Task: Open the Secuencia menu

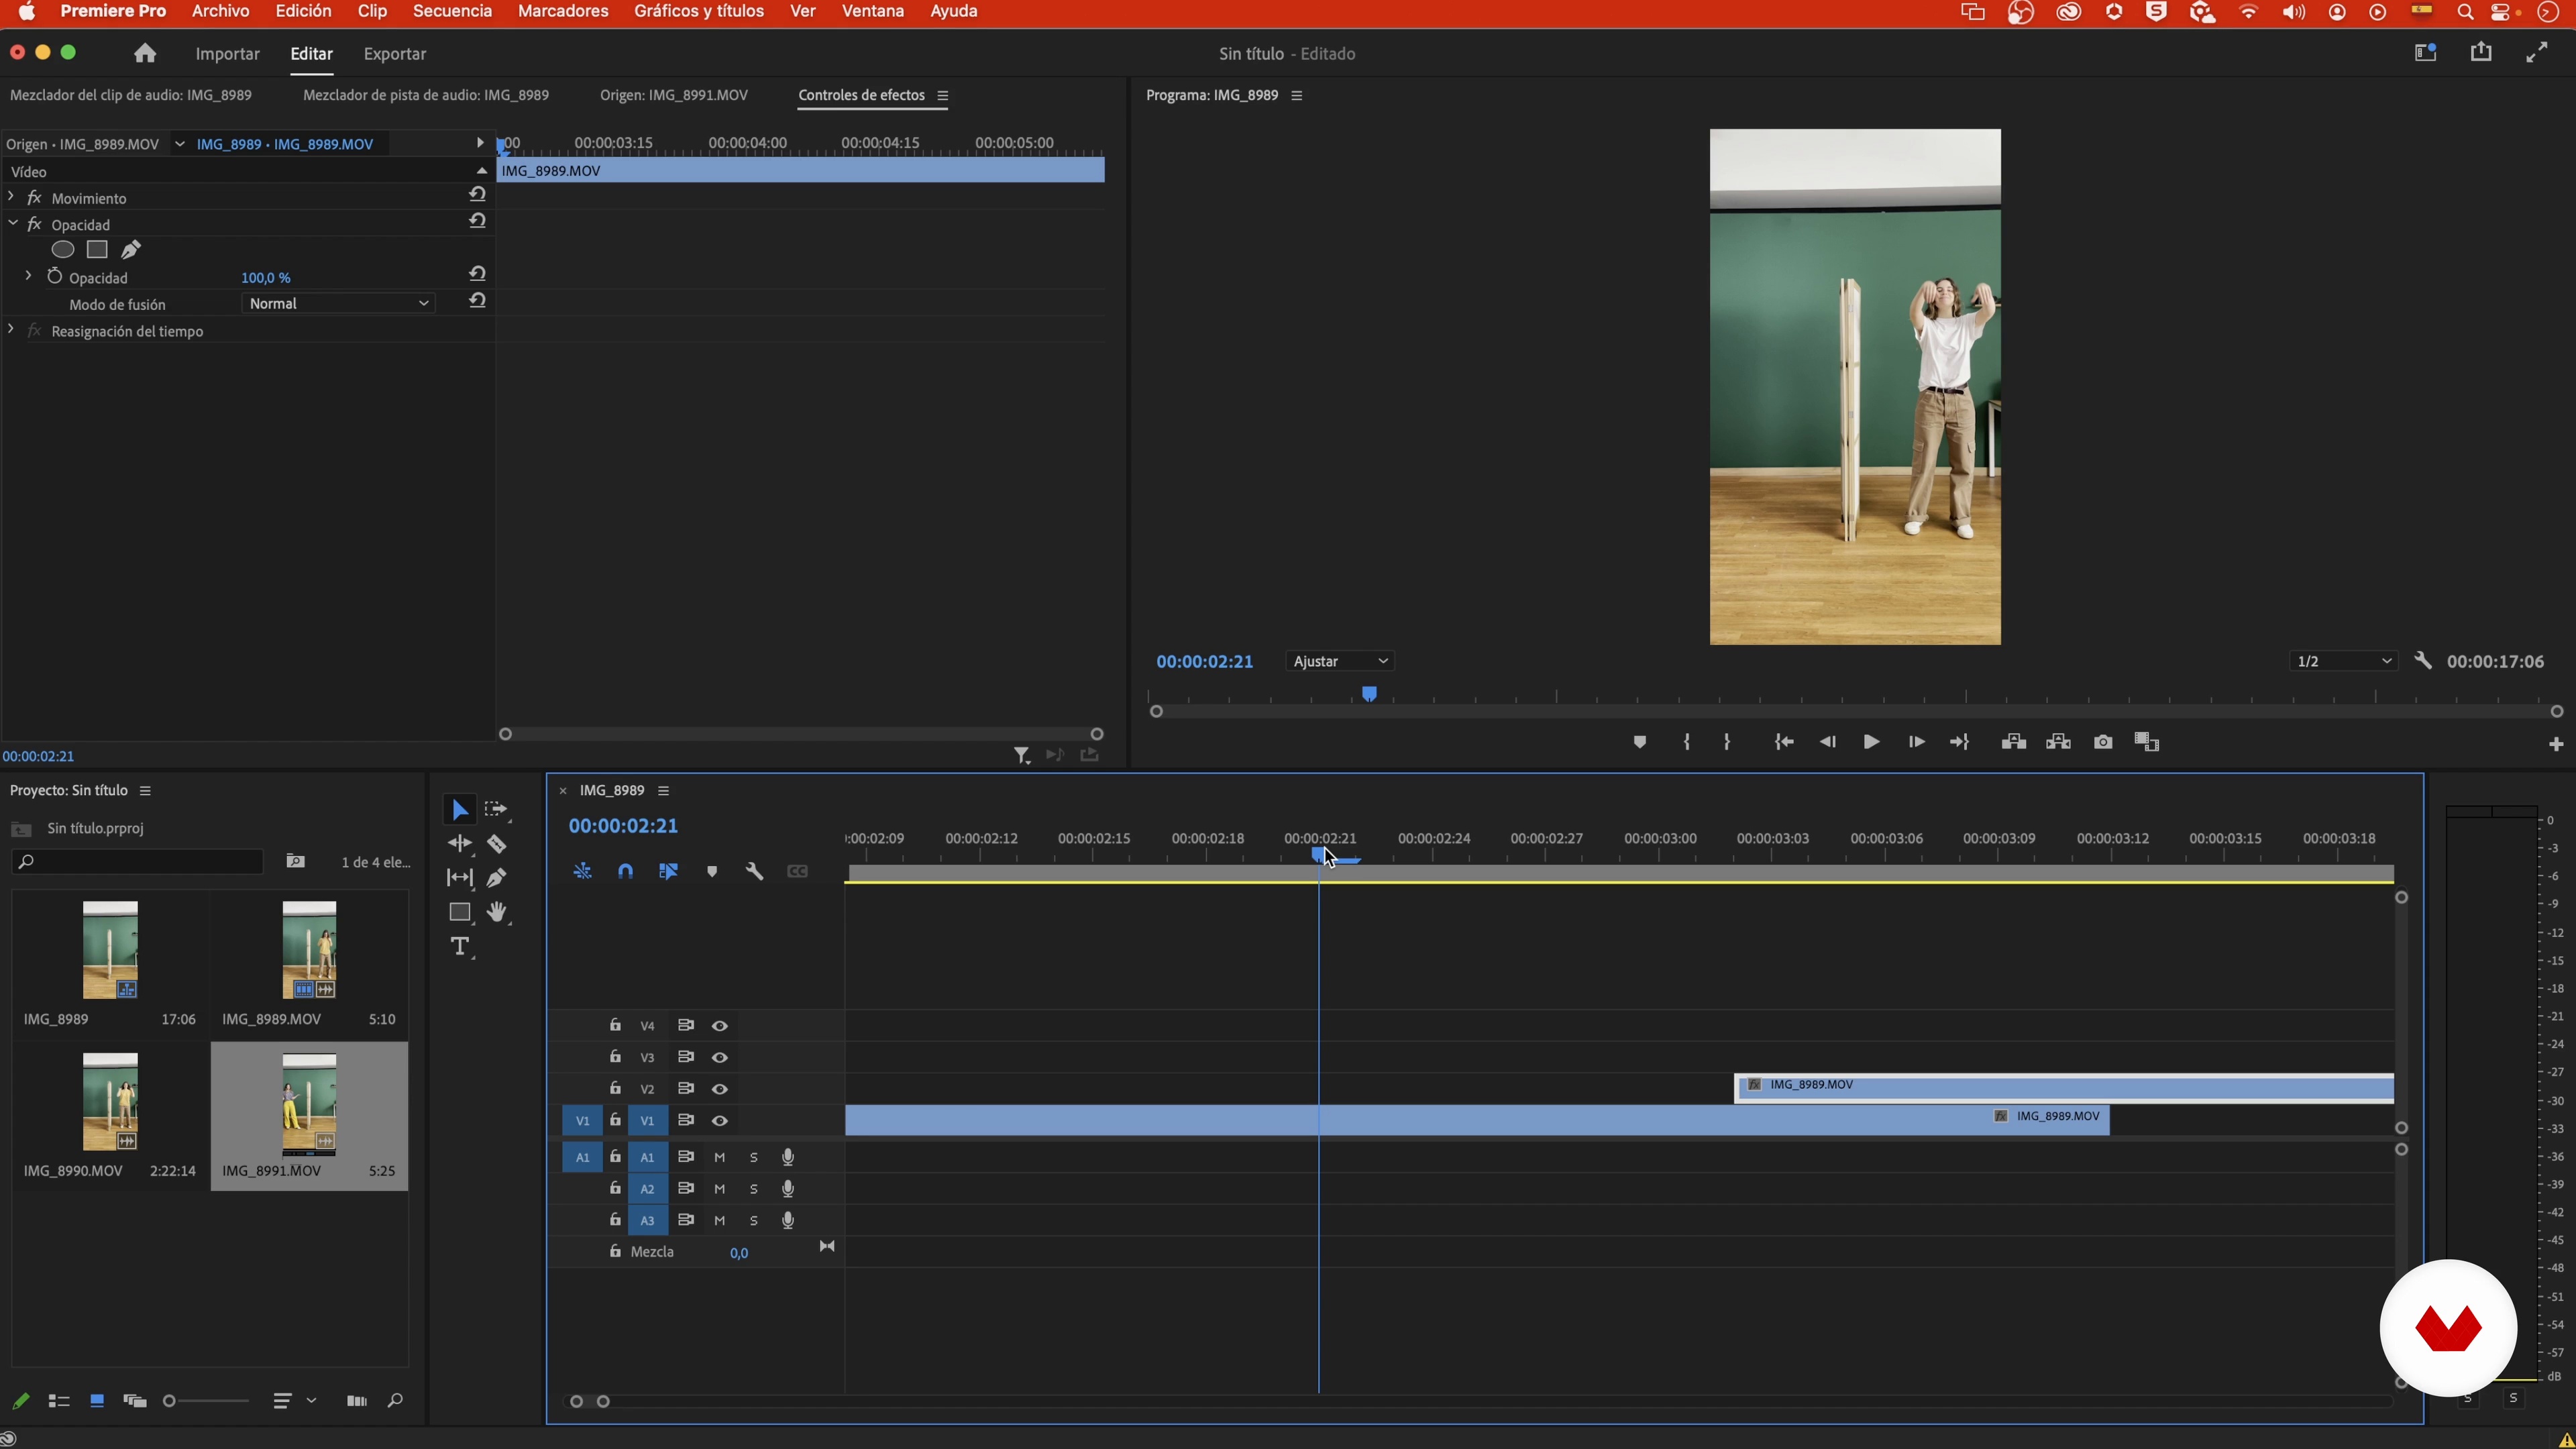Action: [452, 11]
